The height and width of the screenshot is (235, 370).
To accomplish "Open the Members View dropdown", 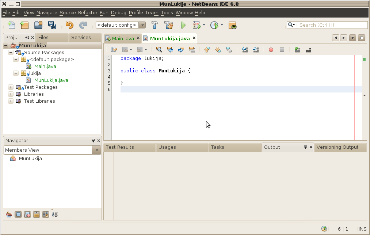I will coord(97,150).
